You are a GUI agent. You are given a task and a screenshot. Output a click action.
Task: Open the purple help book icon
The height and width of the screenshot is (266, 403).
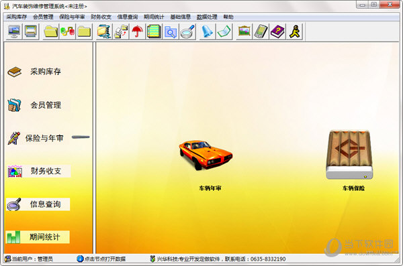coord(277,31)
